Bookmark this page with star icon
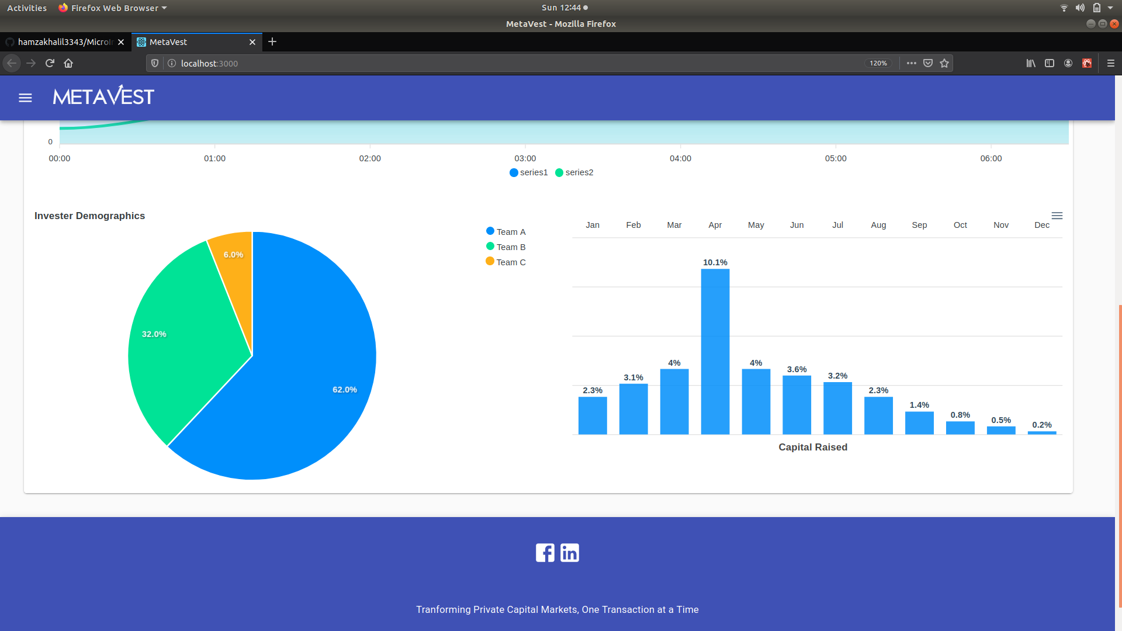Image resolution: width=1122 pixels, height=631 pixels. (x=944, y=63)
